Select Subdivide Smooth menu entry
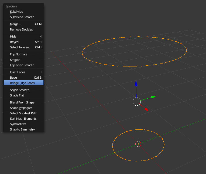This screenshot has width=206, height=174. [23, 17]
